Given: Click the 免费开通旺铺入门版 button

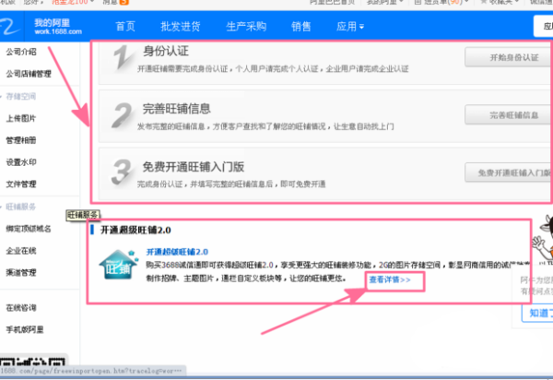Looking at the screenshot, I should coord(508,172).
